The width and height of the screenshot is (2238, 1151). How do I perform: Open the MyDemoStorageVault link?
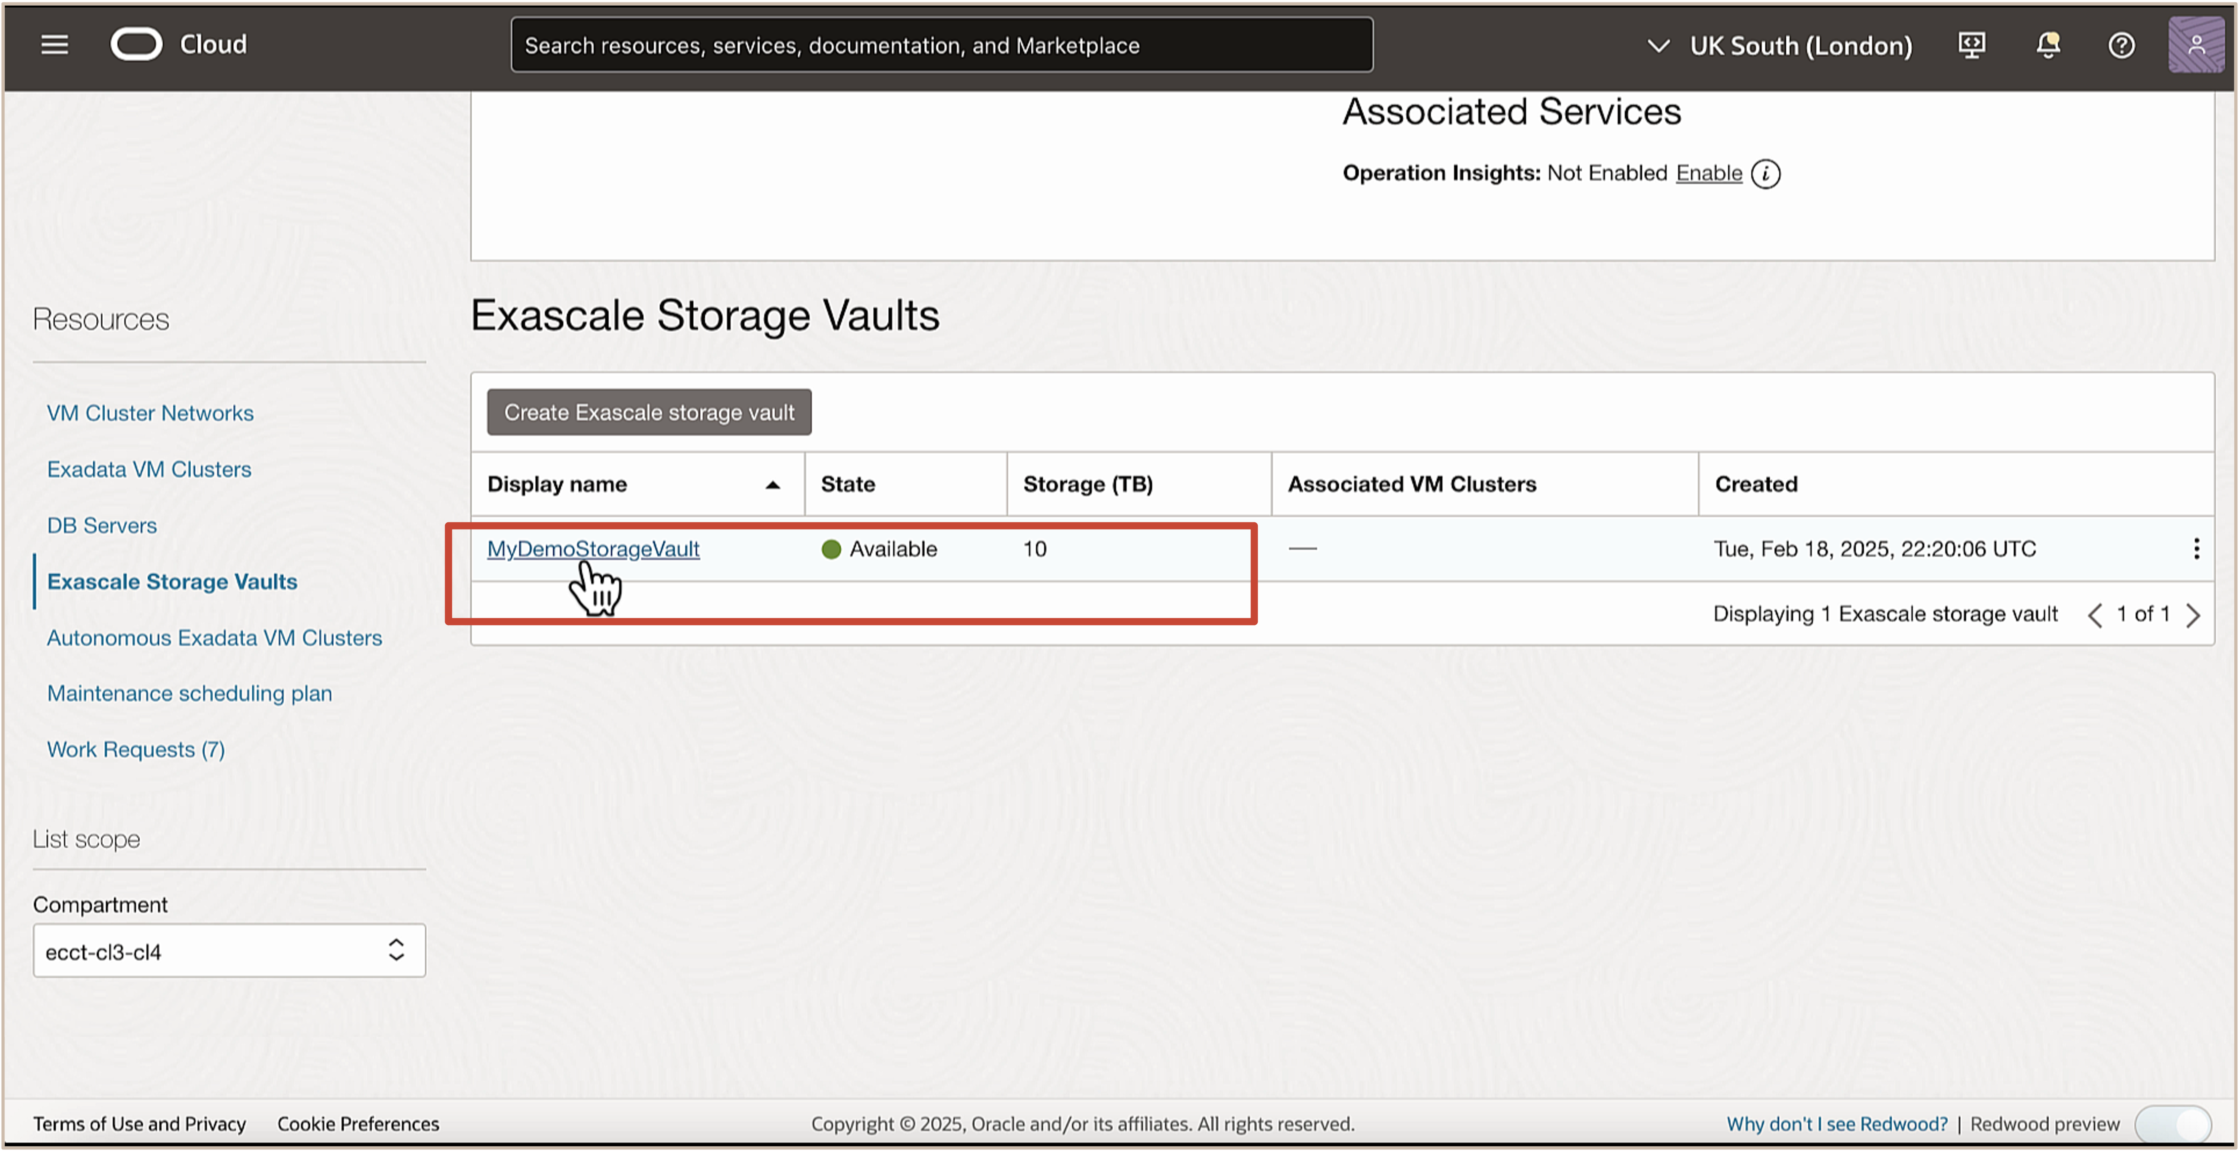594,549
